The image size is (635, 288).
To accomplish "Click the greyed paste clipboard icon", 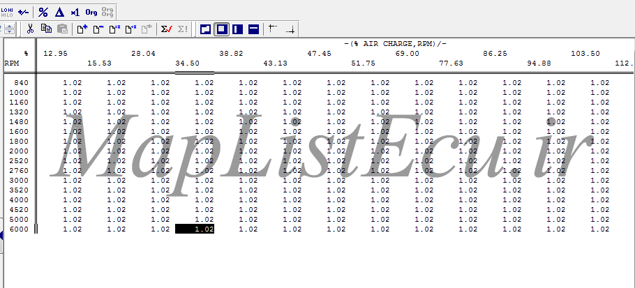I will tap(62, 29).
